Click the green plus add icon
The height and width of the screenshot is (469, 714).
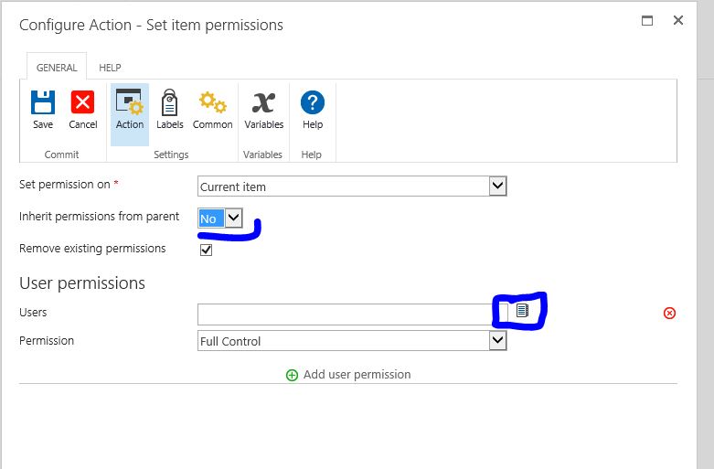[x=293, y=375]
